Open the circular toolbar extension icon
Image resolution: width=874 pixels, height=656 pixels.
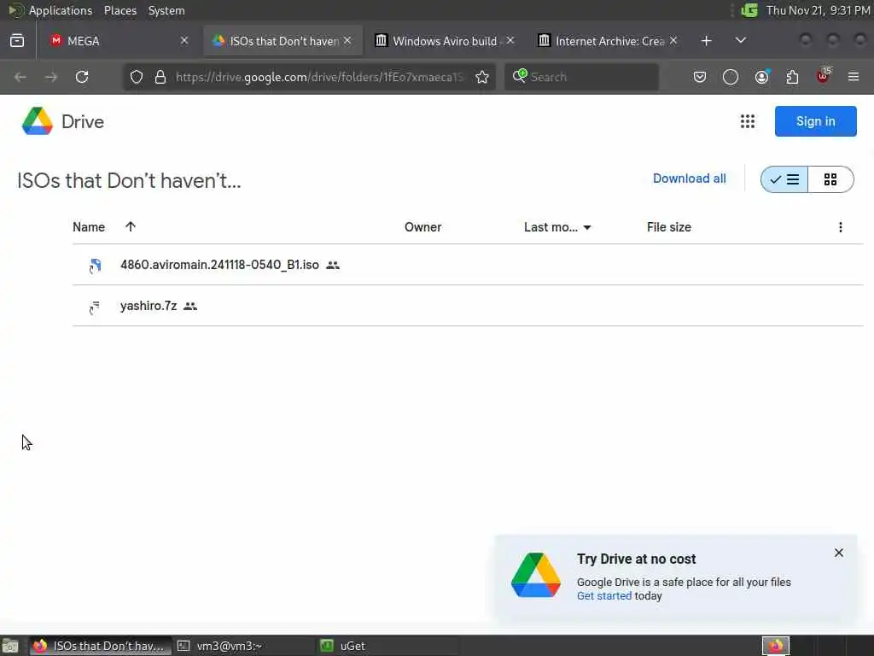pos(731,77)
